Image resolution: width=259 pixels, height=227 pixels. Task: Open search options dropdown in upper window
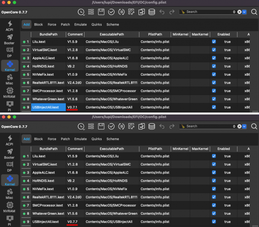[244, 12]
